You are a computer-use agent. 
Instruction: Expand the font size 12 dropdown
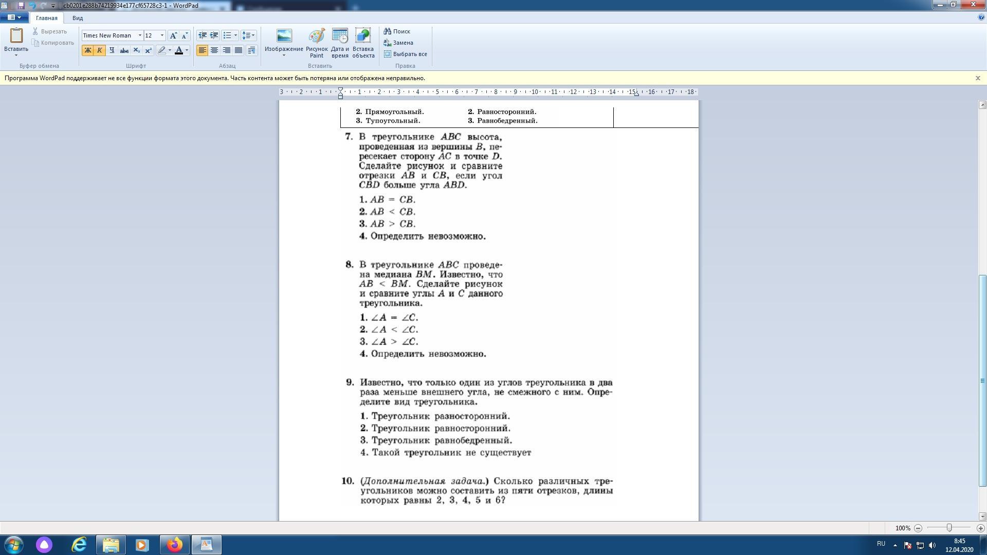tap(162, 35)
